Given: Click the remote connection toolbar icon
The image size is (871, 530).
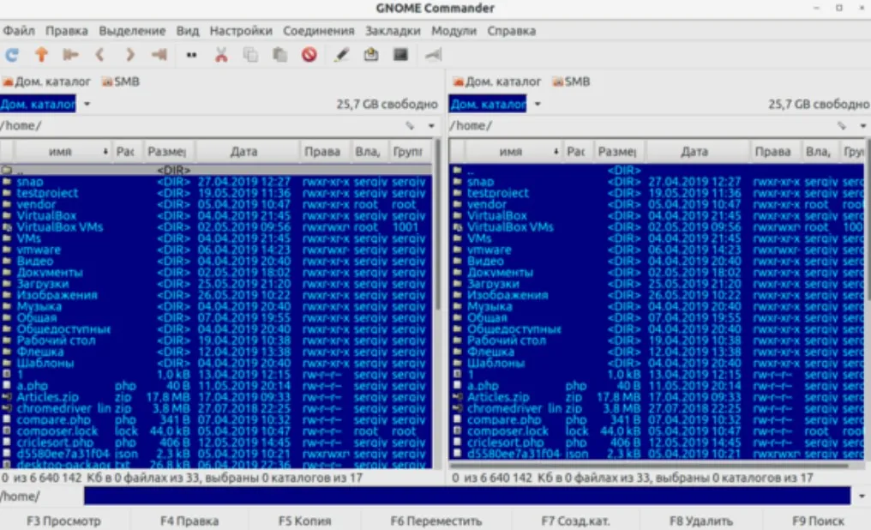Looking at the screenshot, I should coord(433,54).
